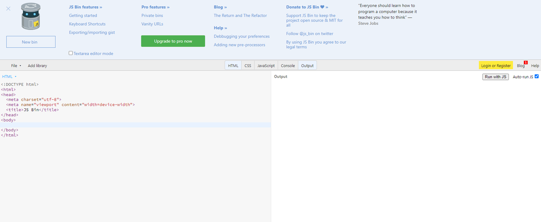Open the Help link in toolbar
The image size is (541, 222).
pyautogui.click(x=535, y=66)
